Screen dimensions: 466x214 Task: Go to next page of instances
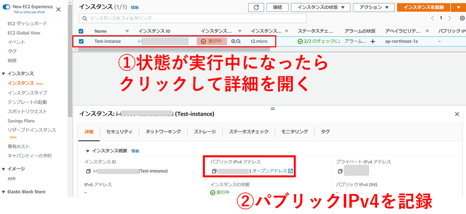pyautogui.click(x=450, y=18)
